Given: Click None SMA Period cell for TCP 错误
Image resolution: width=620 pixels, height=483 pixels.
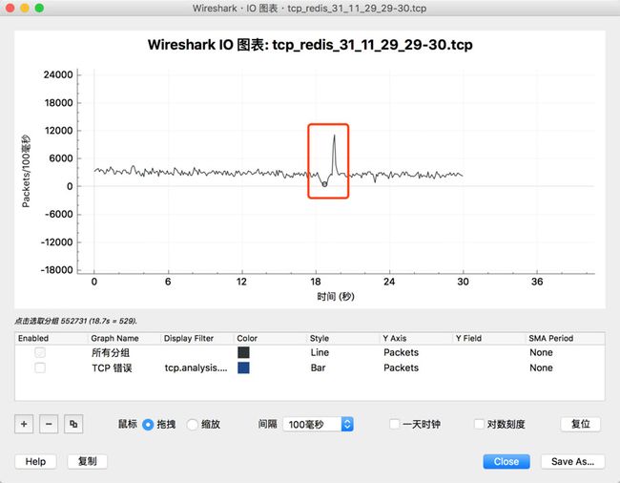Looking at the screenshot, I should (x=541, y=367).
